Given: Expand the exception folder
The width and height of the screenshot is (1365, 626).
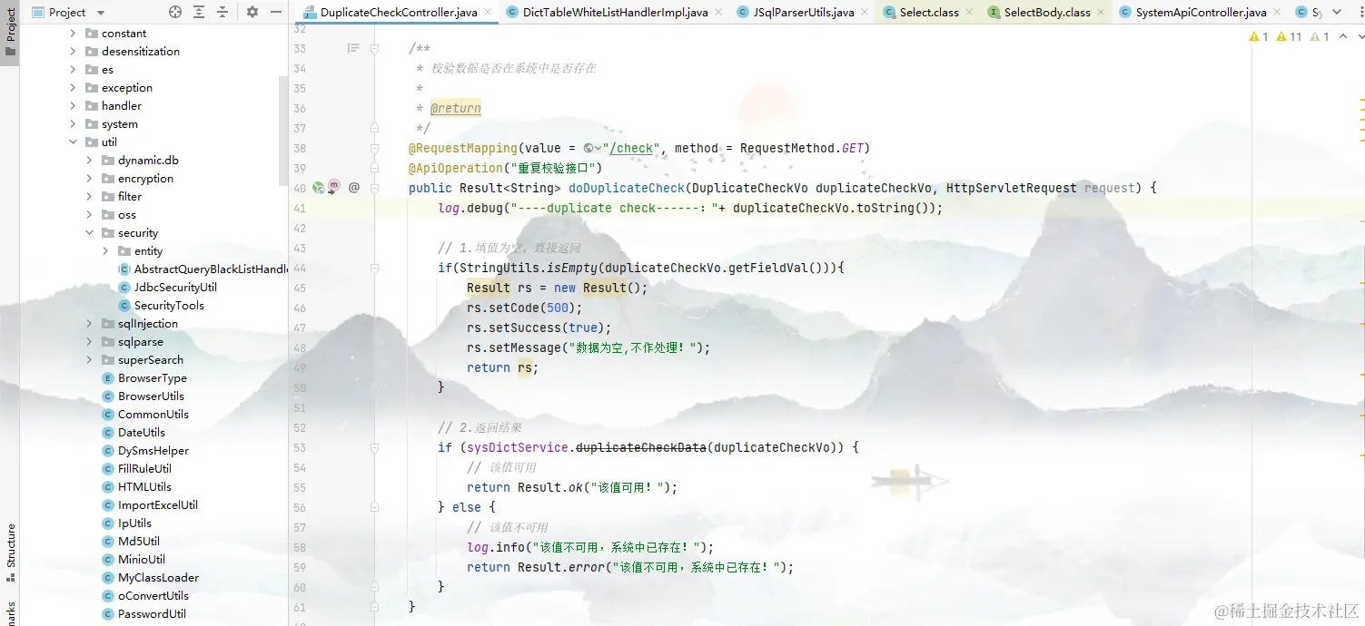Looking at the screenshot, I should (x=73, y=88).
